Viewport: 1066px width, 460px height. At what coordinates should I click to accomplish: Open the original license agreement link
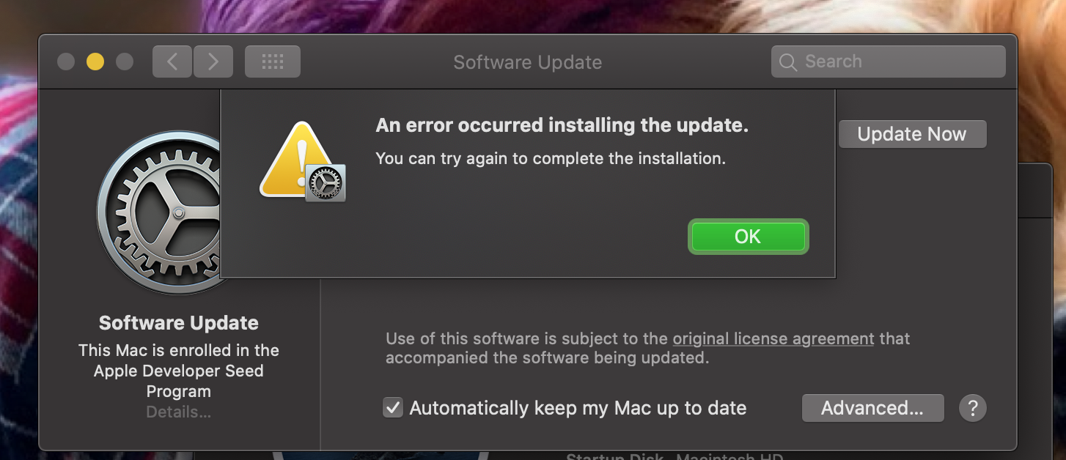773,339
